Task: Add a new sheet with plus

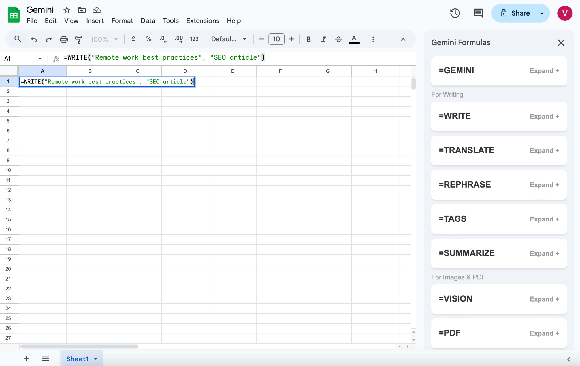Action: [x=27, y=359]
